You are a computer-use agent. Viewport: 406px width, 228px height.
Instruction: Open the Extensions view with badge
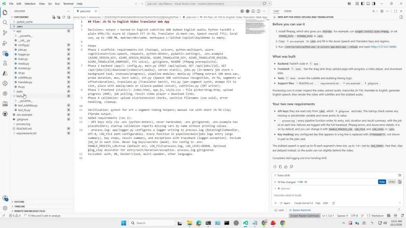point(5,53)
